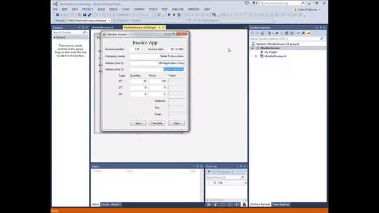
Task: Collapse the General group in Toolbox
Action: [54, 37]
